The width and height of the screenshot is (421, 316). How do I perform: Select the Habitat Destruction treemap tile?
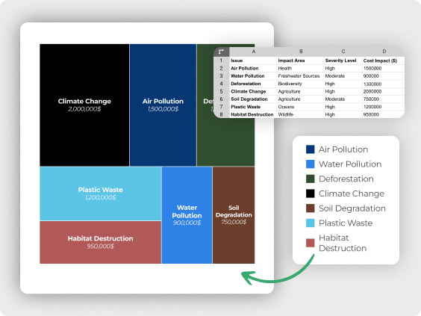[x=101, y=242]
